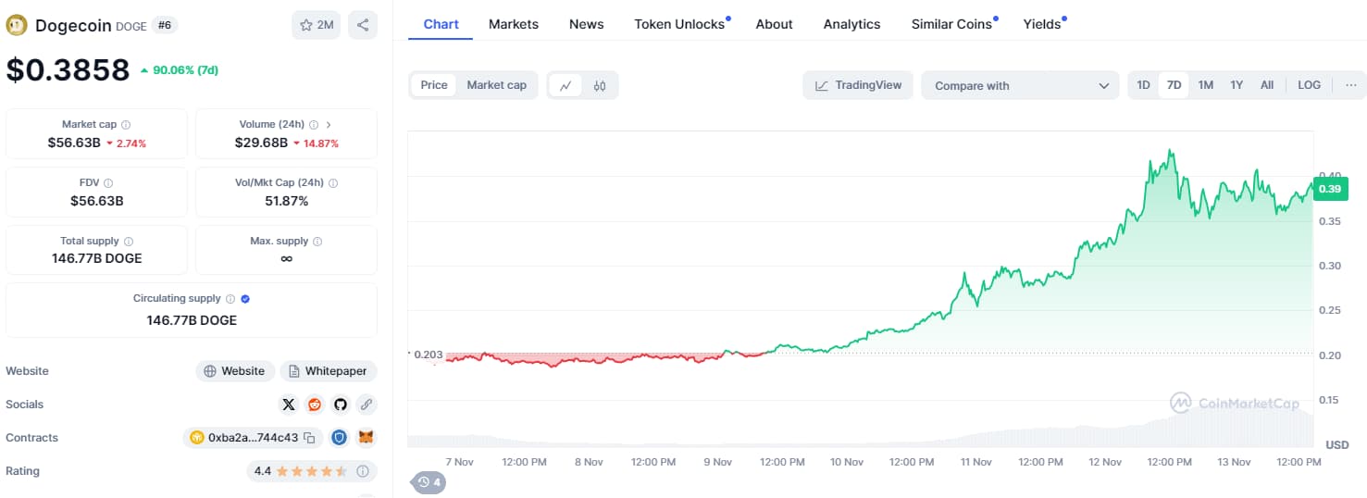Show Market cap info tooltip icon
This screenshot has width=1367, height=498.
pyautogui.click(x=126, y=124)
